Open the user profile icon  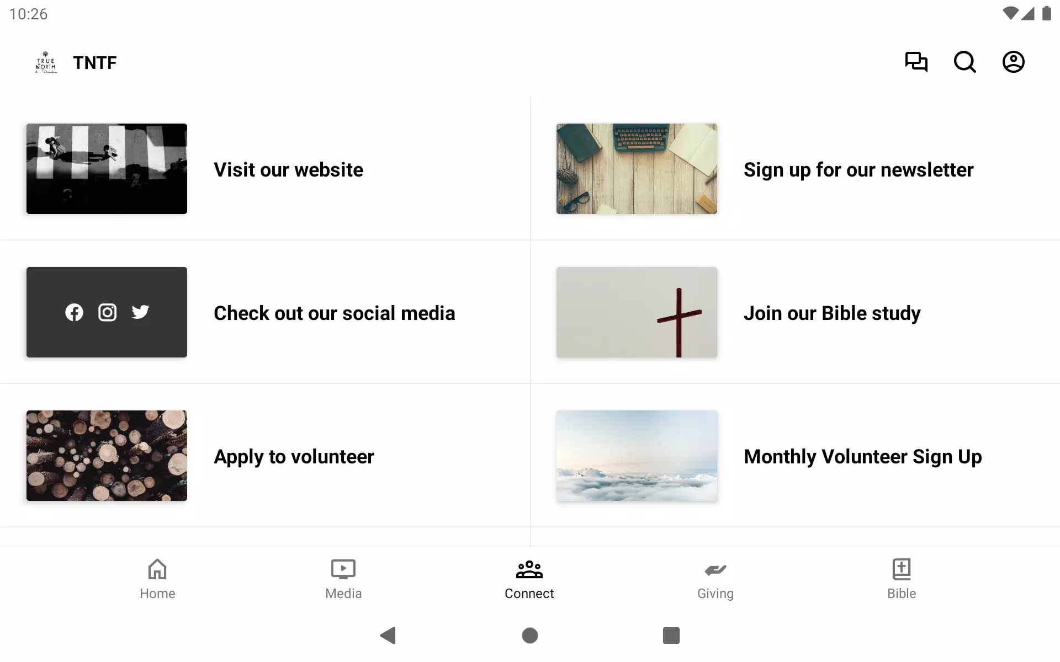tap(1013, 62)
